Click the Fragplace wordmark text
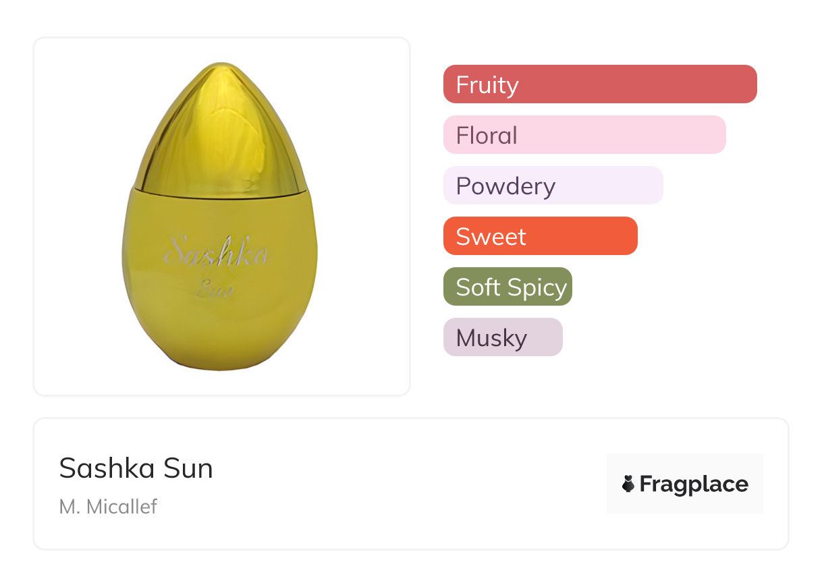Screen dimensions: 822x583 click(x=694, y=484)
